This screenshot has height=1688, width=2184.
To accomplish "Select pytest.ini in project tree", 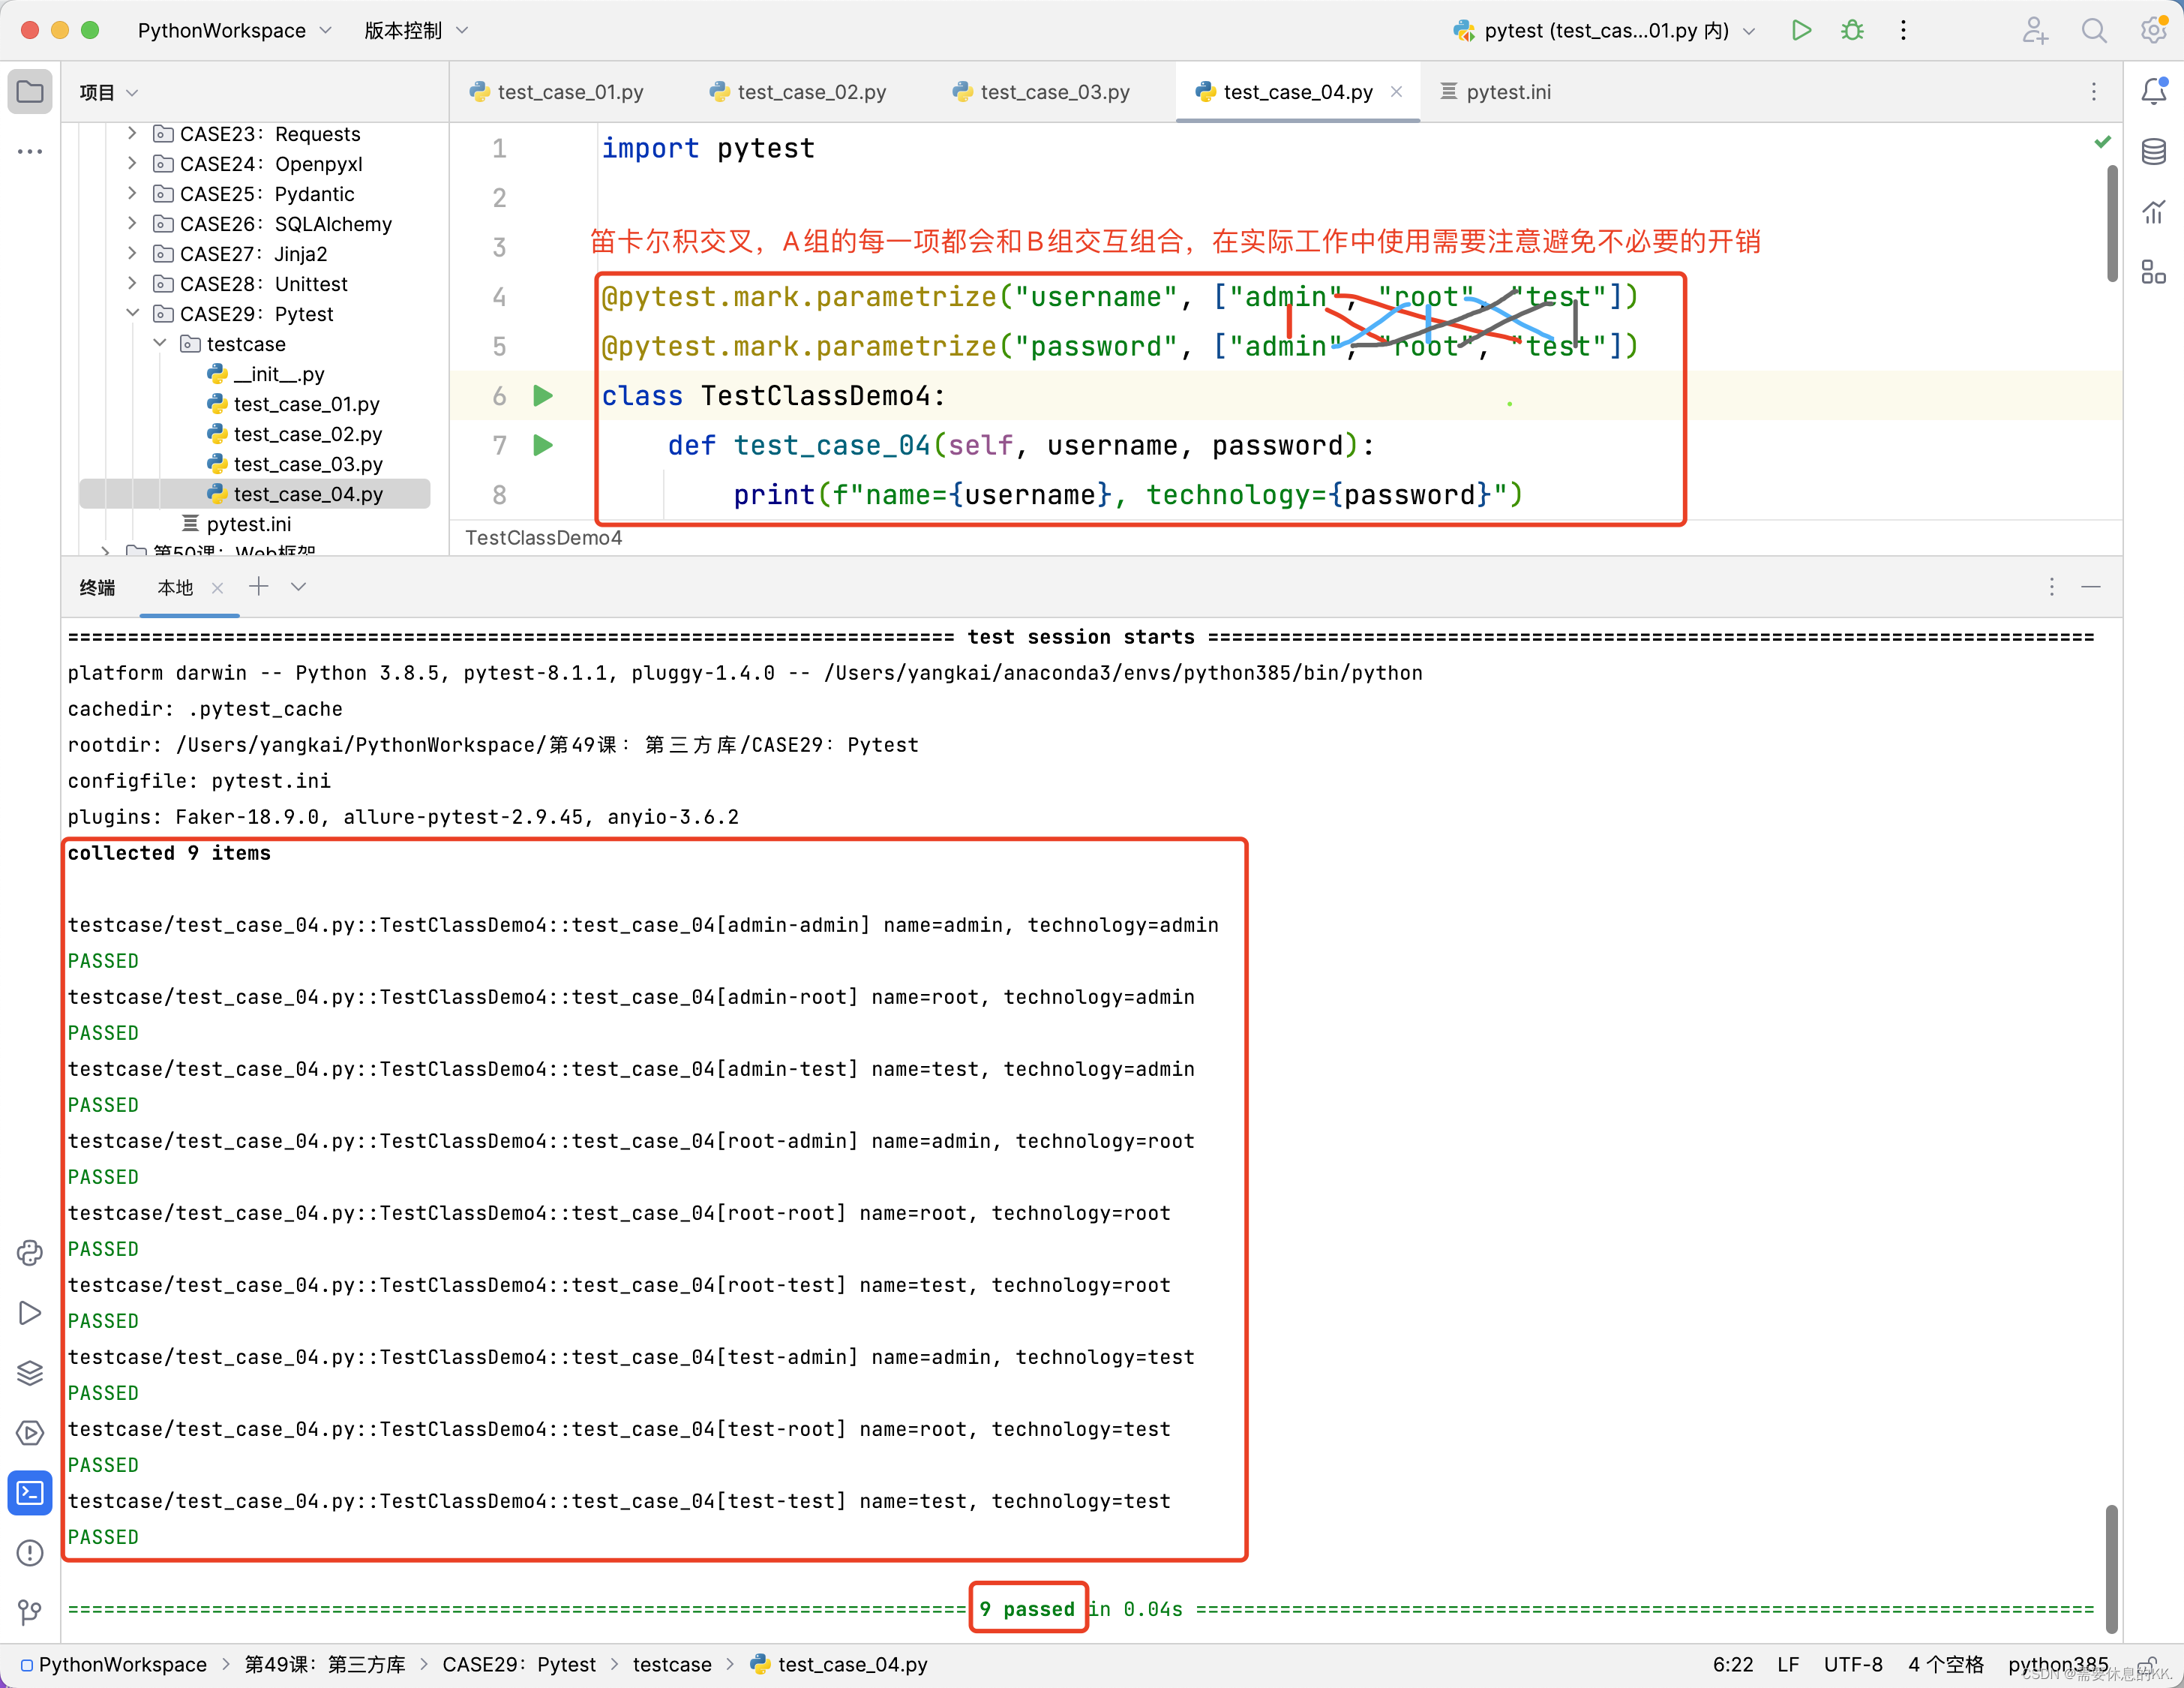I will (x=248, y=524).
